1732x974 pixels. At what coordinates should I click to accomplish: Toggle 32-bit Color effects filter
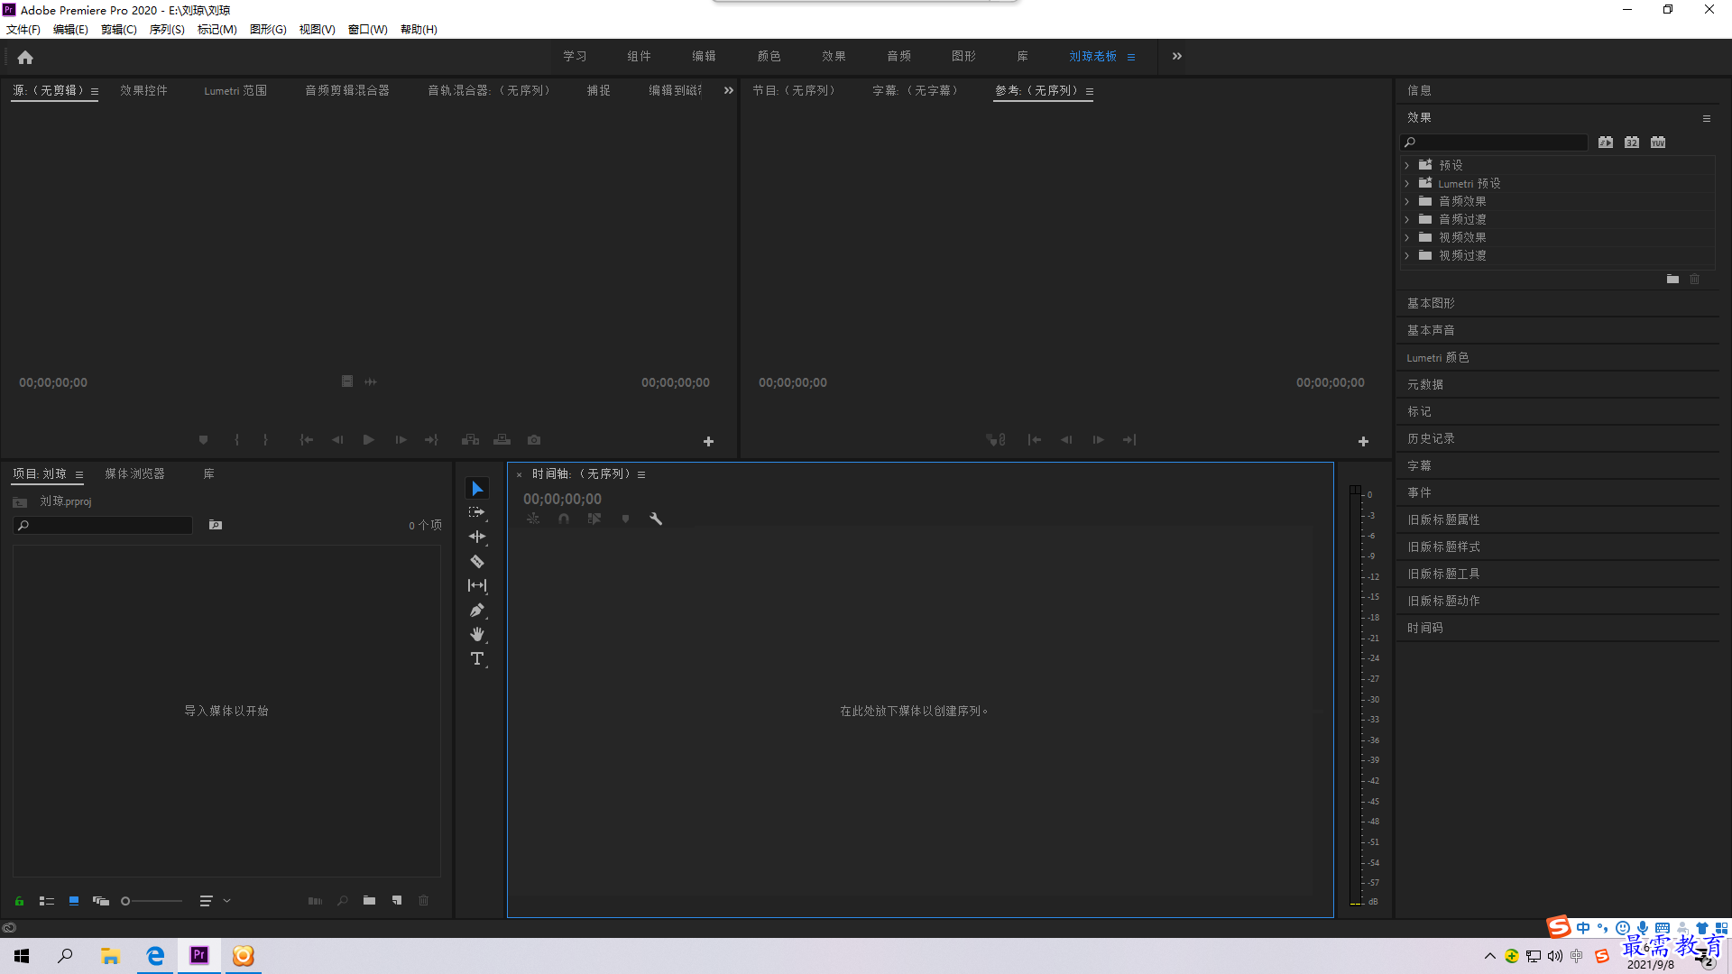coord(1632,142)
